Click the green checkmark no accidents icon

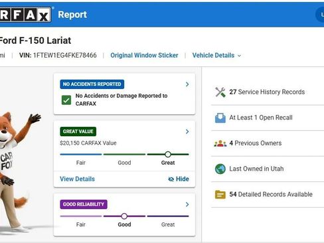tap(66, 100)
